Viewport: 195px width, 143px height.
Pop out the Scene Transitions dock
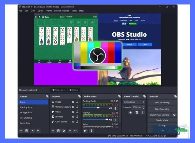[x=144, y=96]
